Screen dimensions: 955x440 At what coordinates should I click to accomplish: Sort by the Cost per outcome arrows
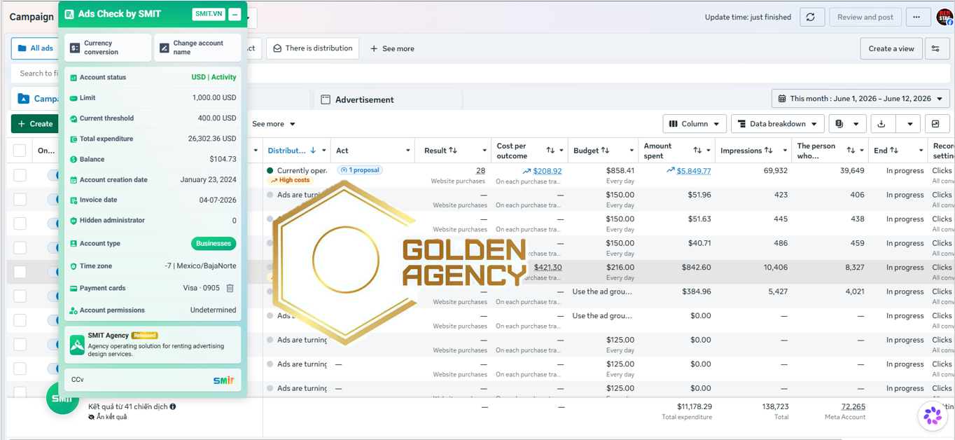pos(550,151)
